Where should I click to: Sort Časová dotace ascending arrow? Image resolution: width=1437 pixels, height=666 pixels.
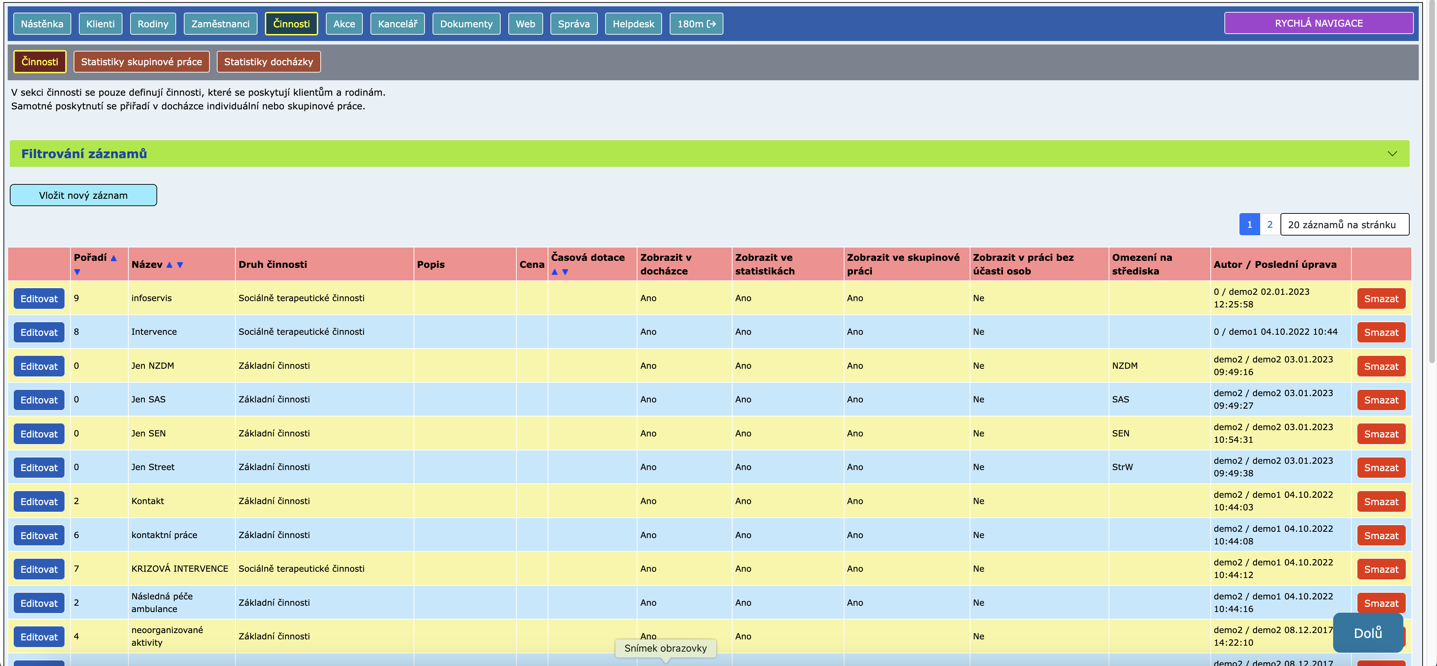[555, 272]
